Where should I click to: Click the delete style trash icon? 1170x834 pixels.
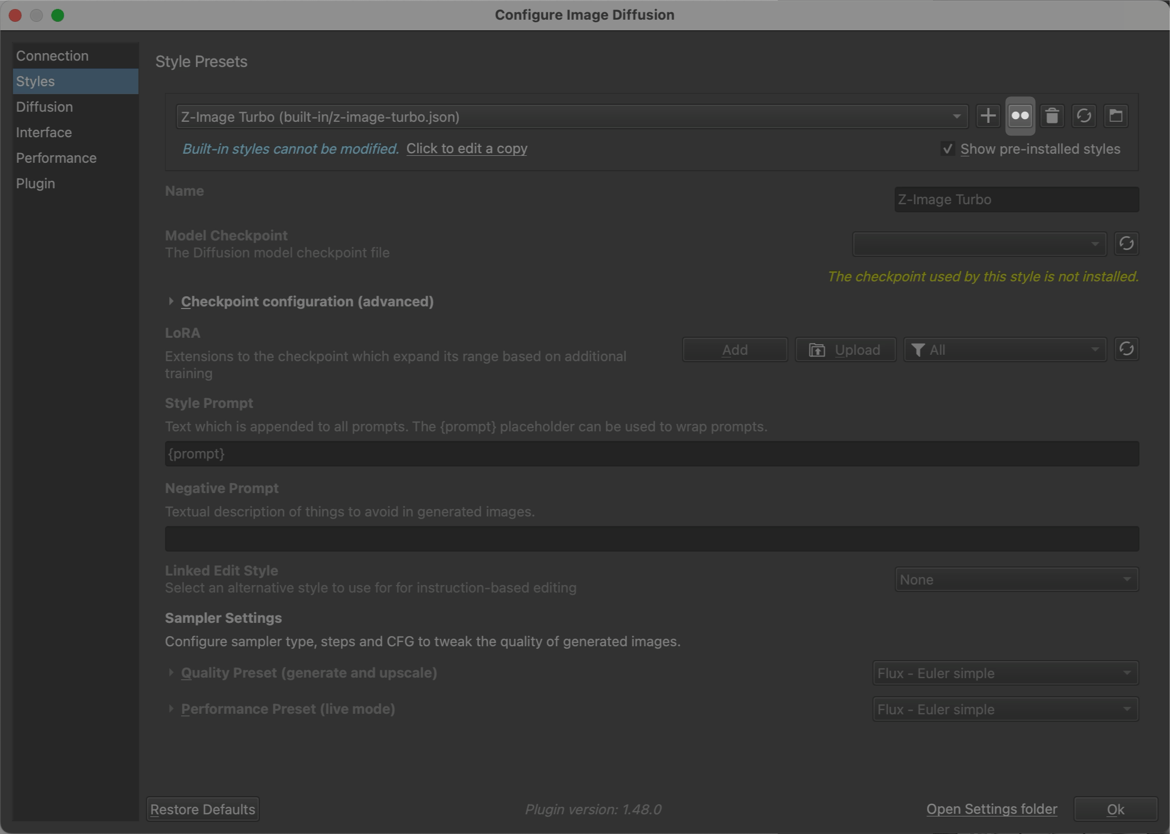coord(1052,116)
